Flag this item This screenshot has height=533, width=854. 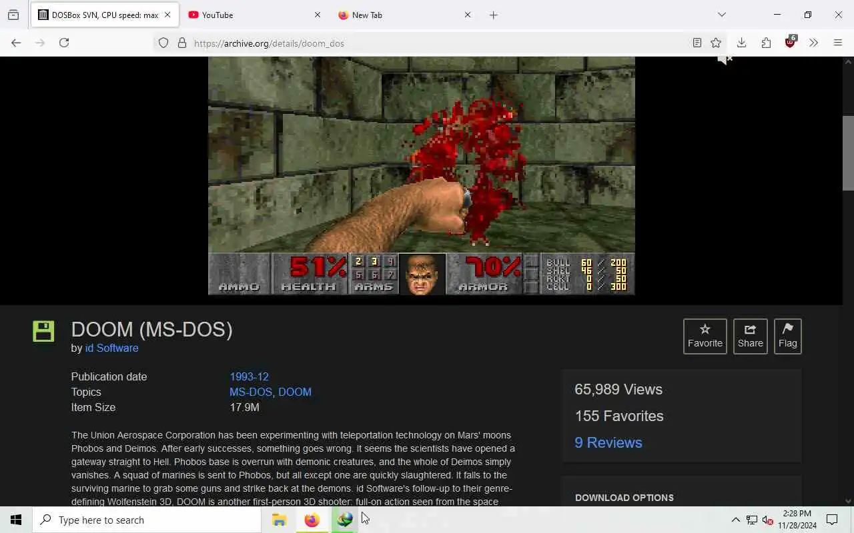787,336
